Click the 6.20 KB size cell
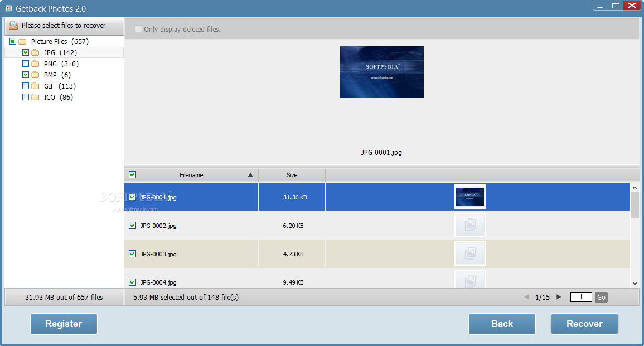This screenshot has width=644, height=346. coord(293,226)
